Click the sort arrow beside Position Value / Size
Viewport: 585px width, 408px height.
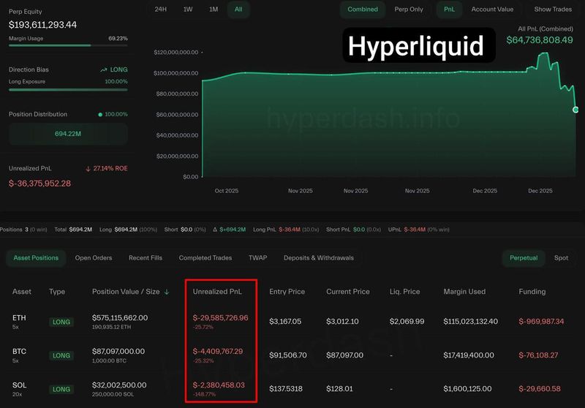167,292
